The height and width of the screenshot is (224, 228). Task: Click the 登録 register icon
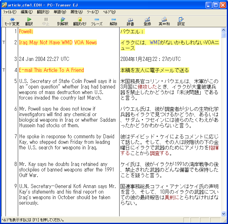(x=147, y=22)
